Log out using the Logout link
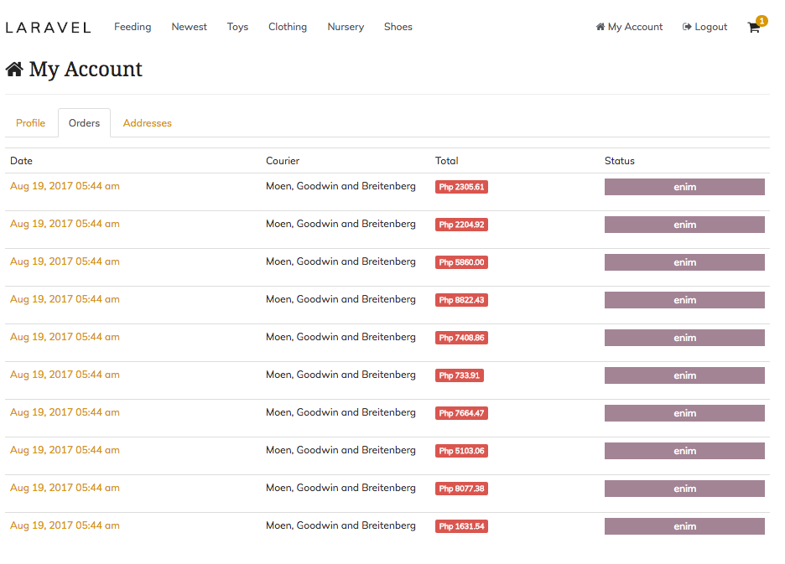The image size is (785, 564). pos(704,27)
